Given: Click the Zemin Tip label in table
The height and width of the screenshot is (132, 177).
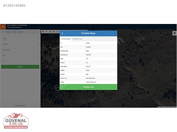Looking at the screenshot, I should (64, 78).
